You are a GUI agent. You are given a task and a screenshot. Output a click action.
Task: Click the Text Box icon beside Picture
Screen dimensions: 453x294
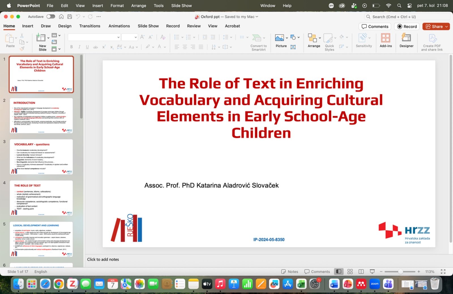tap(293, 47)
